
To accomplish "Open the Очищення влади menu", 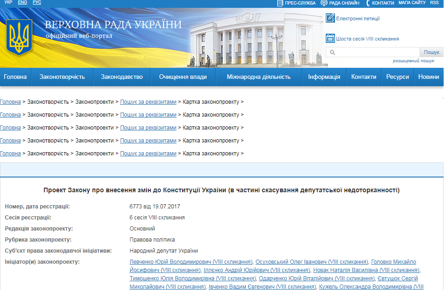I will [x=183, y=77].
